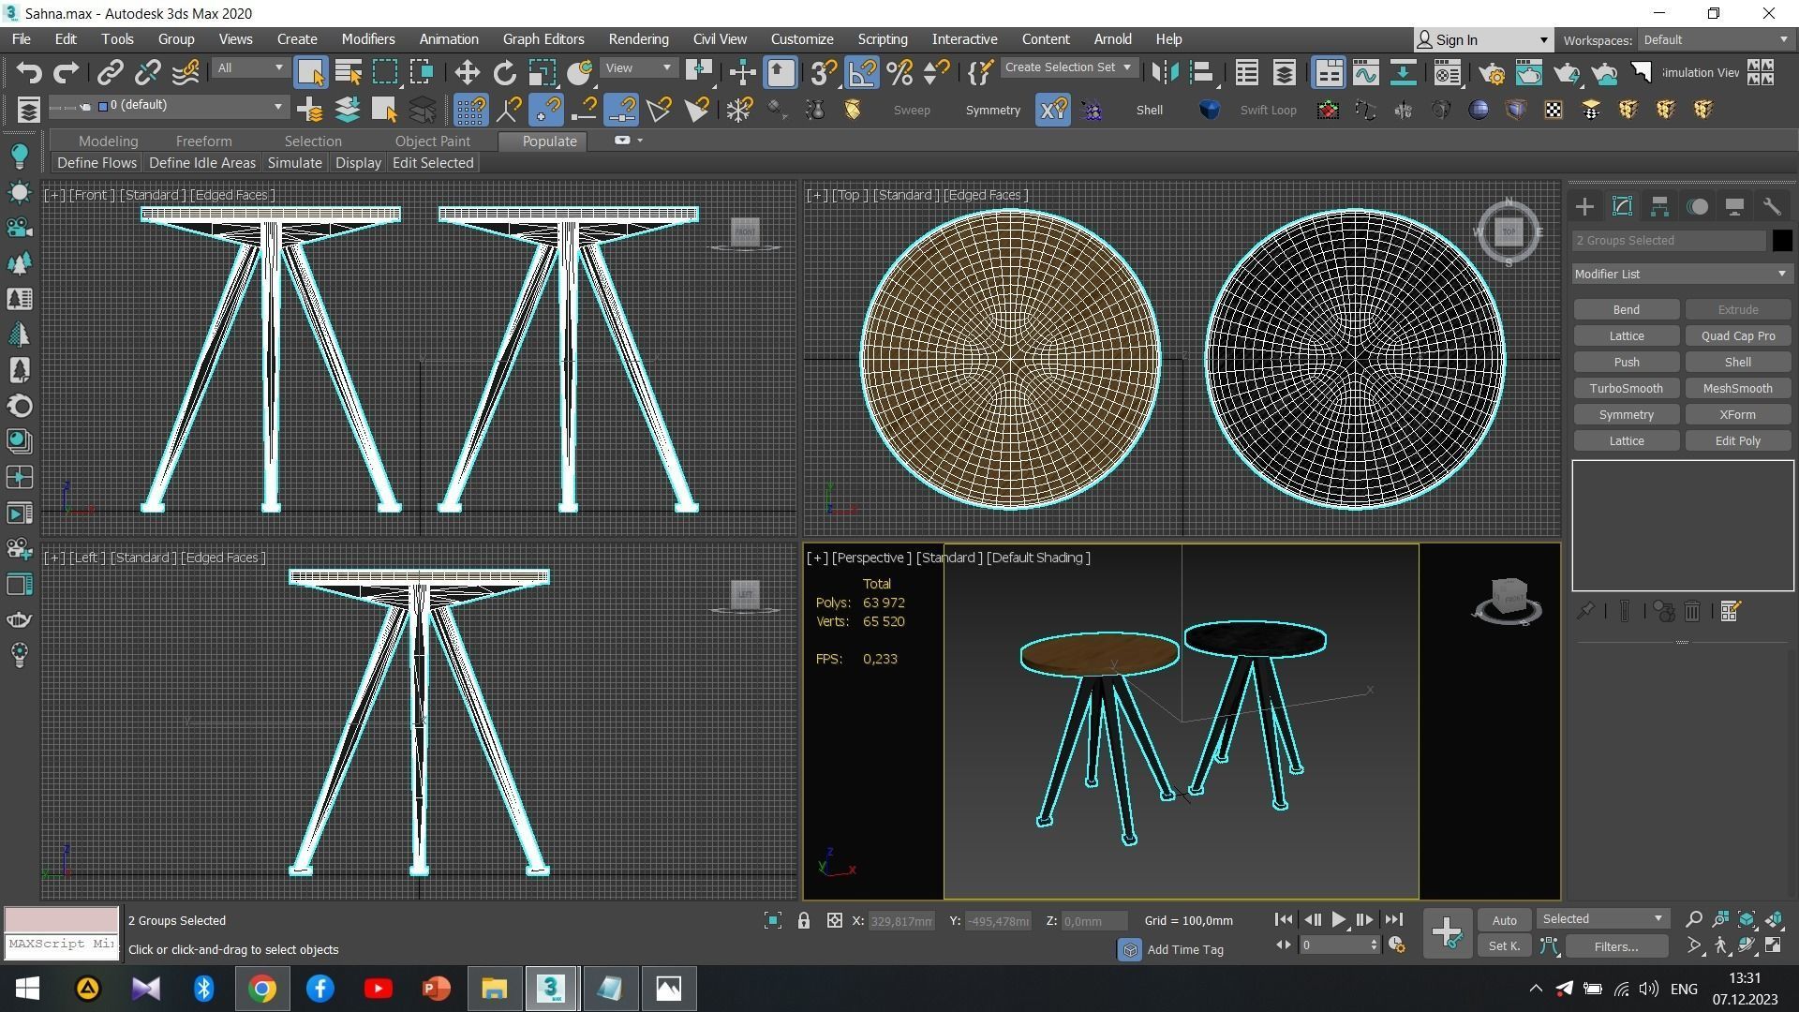Click the black object color swatch
Image resolution: width=1799 pixels, height=1012 pixels.
(x=1781, y=241)
